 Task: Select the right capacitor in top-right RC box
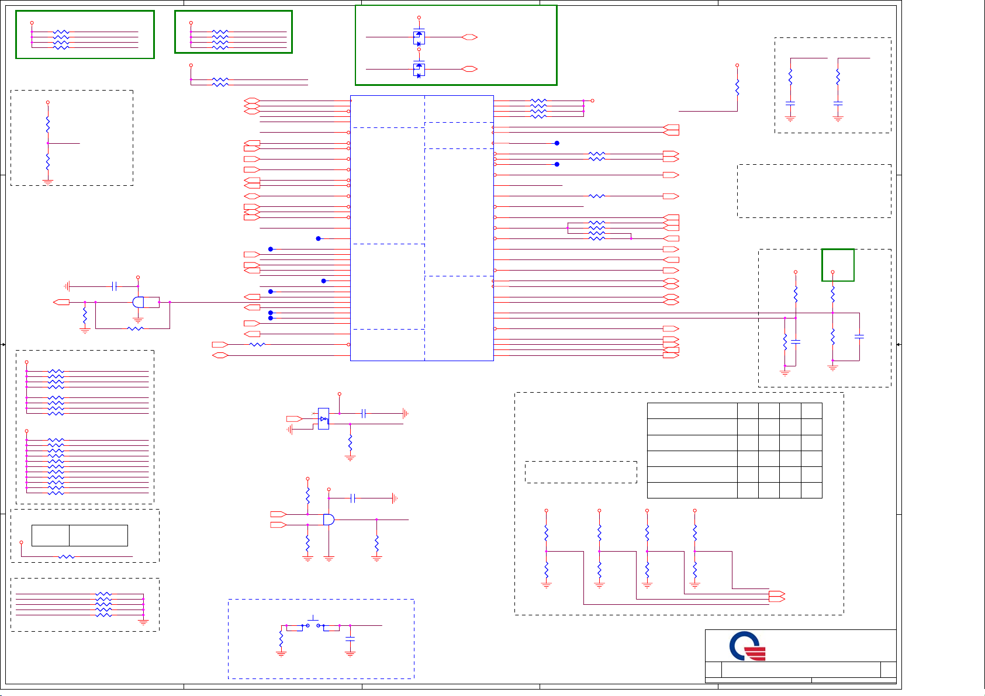point(838,103)
